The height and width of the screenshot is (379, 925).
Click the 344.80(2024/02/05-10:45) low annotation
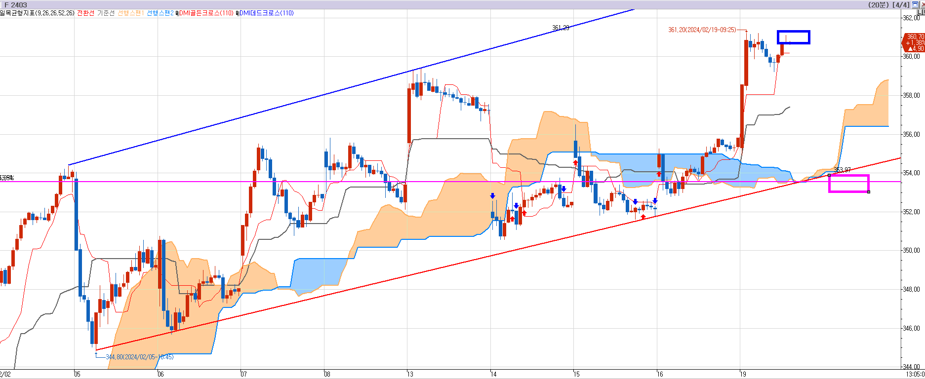139,357
